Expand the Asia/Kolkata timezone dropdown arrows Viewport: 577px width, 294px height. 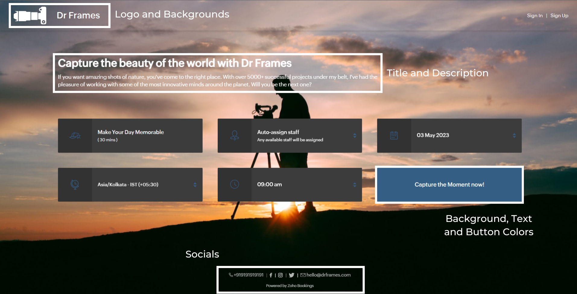click(x=195, y=185)
